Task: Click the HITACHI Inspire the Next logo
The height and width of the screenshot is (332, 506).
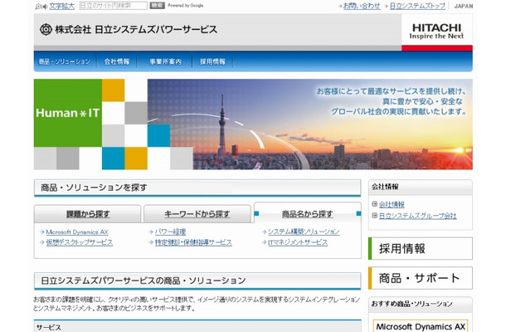Action: point(437,32)
